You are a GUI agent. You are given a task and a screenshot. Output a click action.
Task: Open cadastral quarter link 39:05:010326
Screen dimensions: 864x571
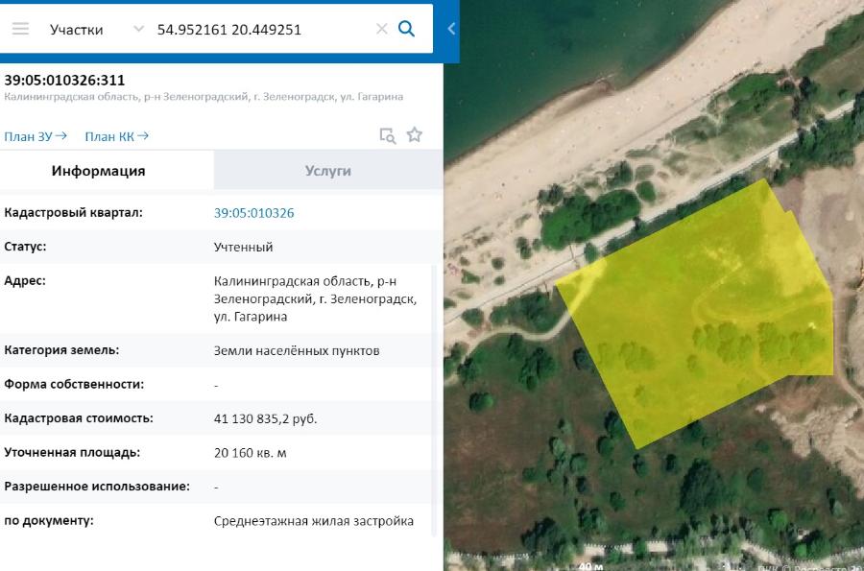(x=253, y=213)
